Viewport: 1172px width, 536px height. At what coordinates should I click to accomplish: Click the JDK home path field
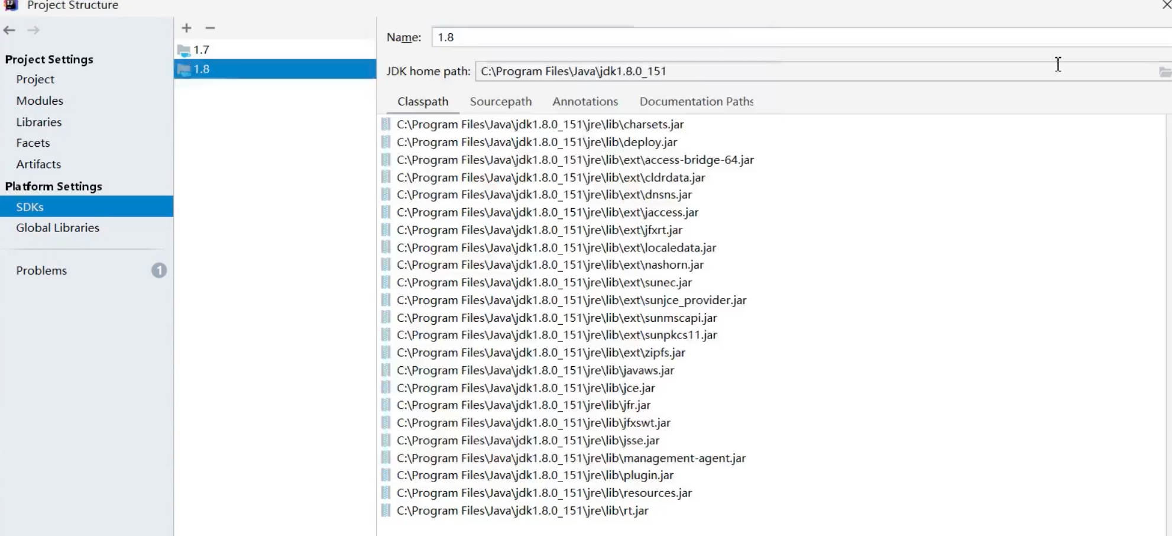coord(815,72)
